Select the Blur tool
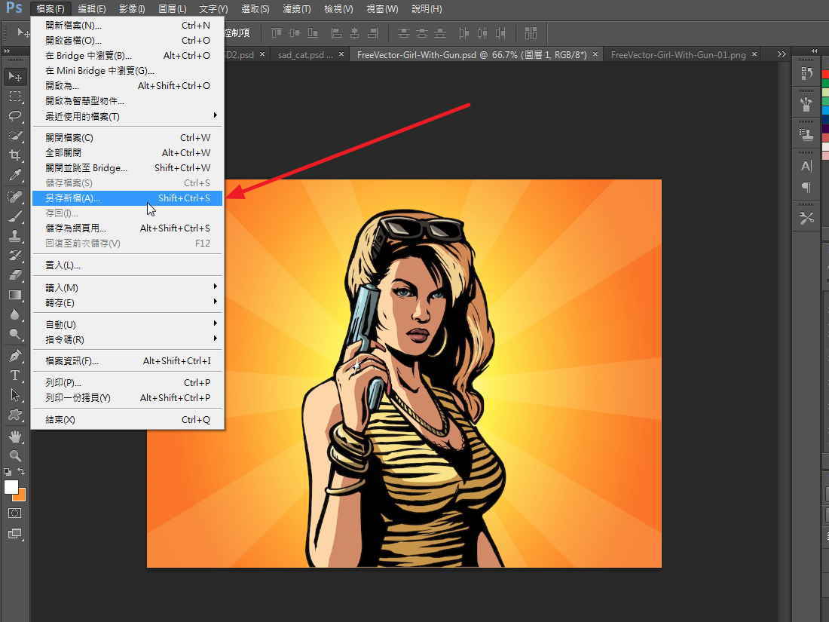The width and height of the screenshot is (829, 622). point(15,314)
